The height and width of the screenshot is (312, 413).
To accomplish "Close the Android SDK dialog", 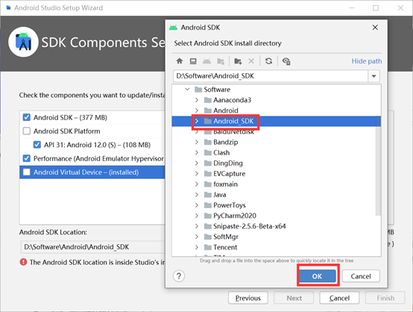I will (375, 28).
